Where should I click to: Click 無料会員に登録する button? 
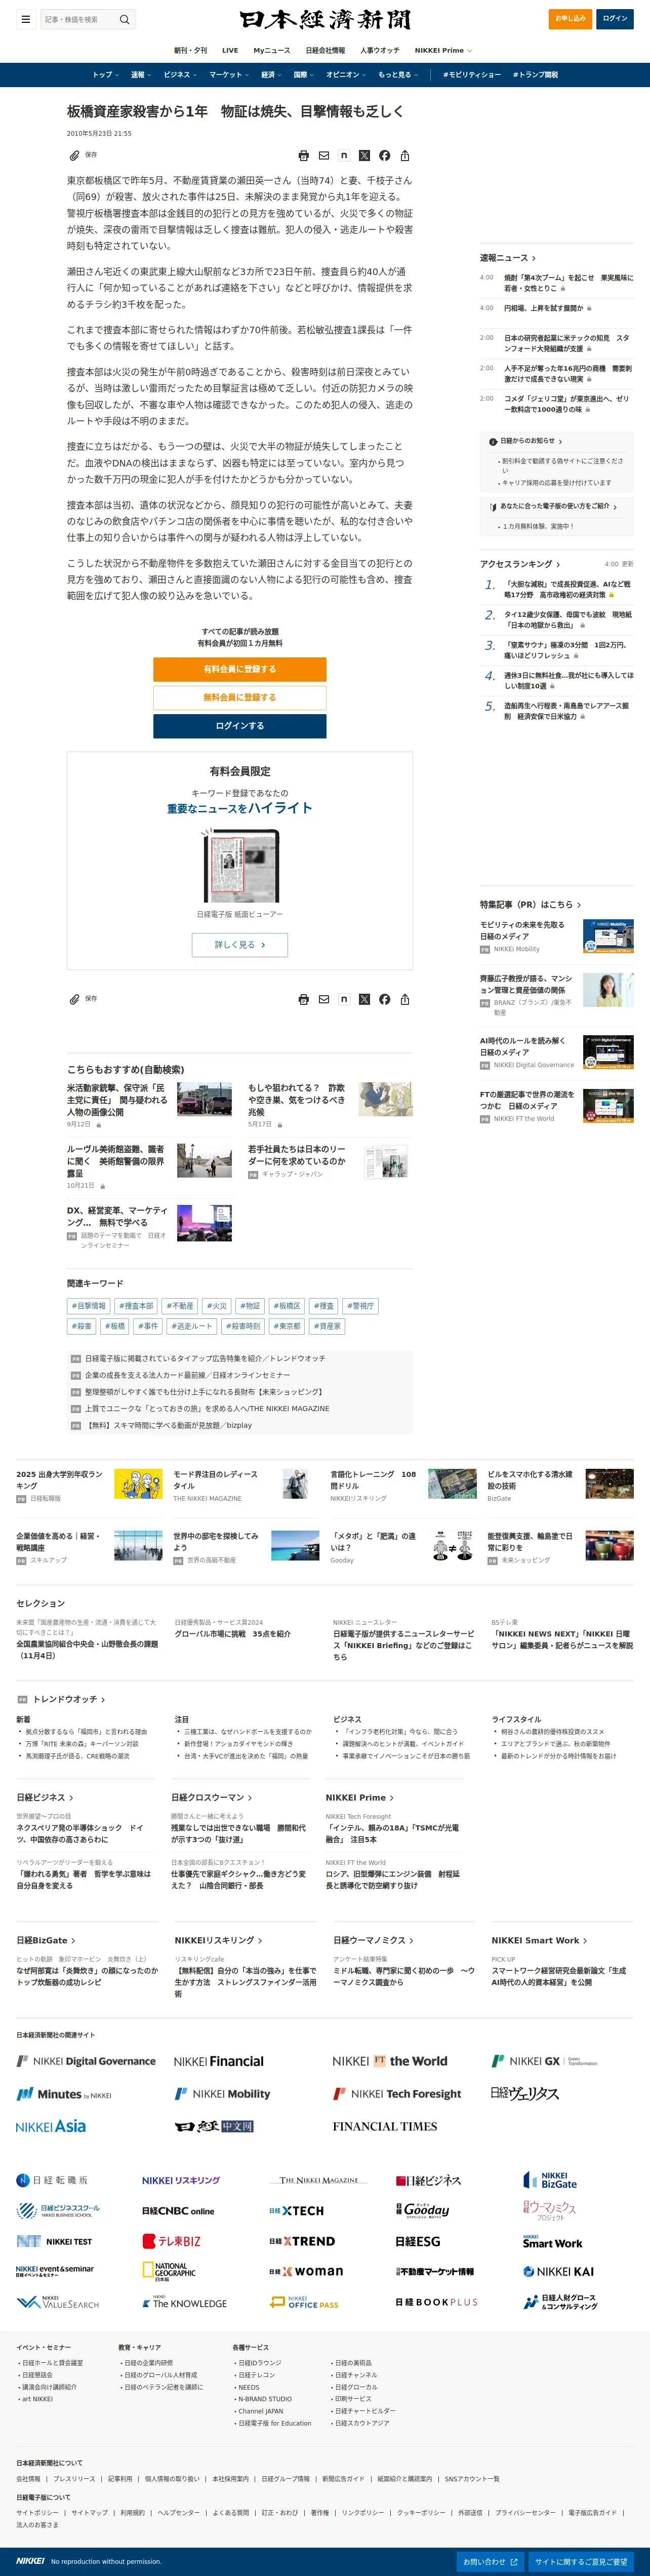pyautogui.click(x=240, y=697)
